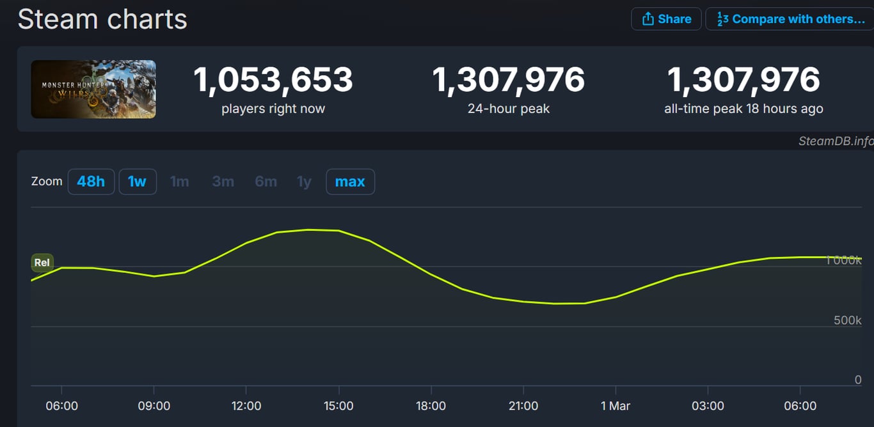Screen dimensions: 874x427
Task: Click the all-time peak 18 hours ago text
Action: pos(743,109)
